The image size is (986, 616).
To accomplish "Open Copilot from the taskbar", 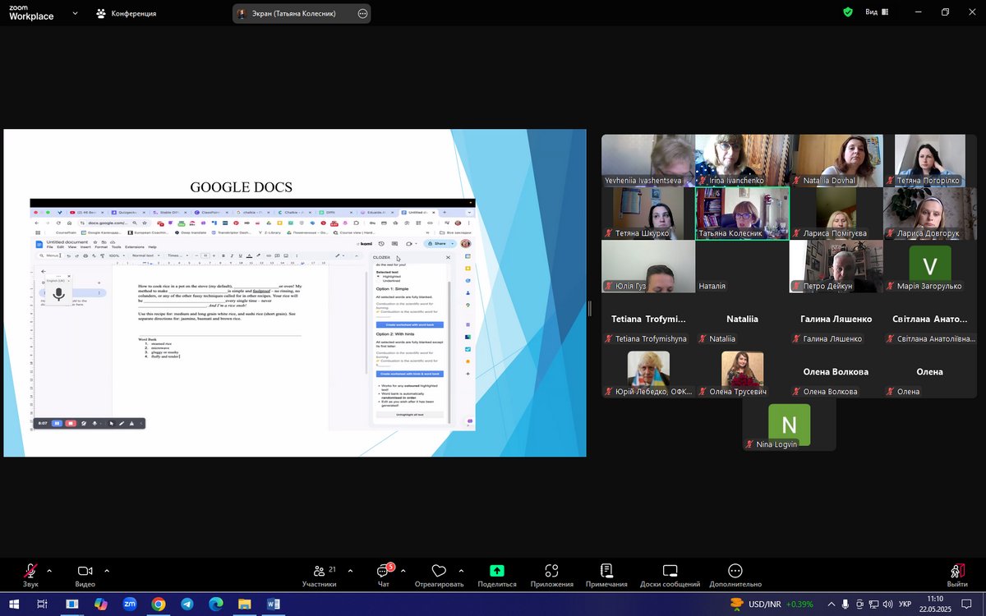I will [x=100, y=604].
